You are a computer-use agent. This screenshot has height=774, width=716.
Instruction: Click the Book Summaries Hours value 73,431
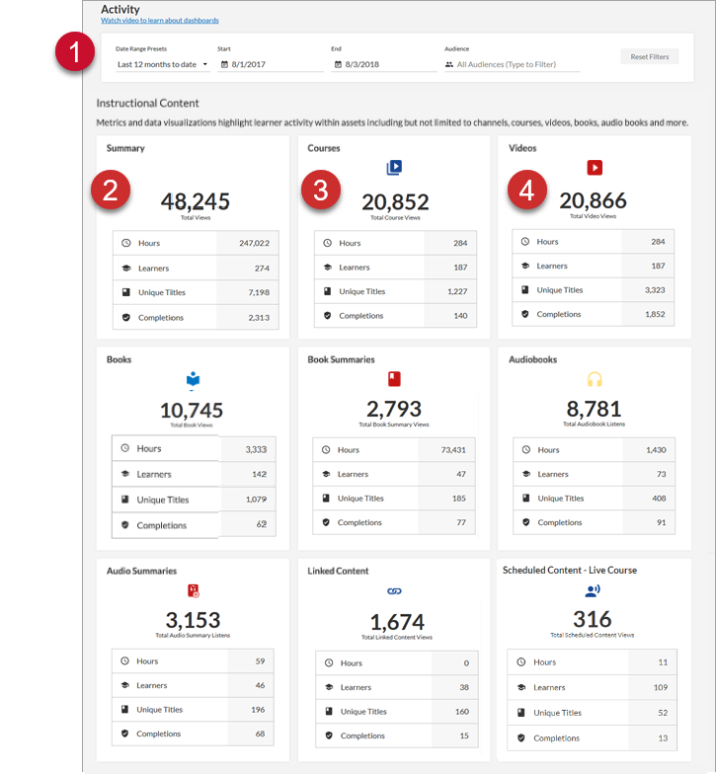click(453, 450)
